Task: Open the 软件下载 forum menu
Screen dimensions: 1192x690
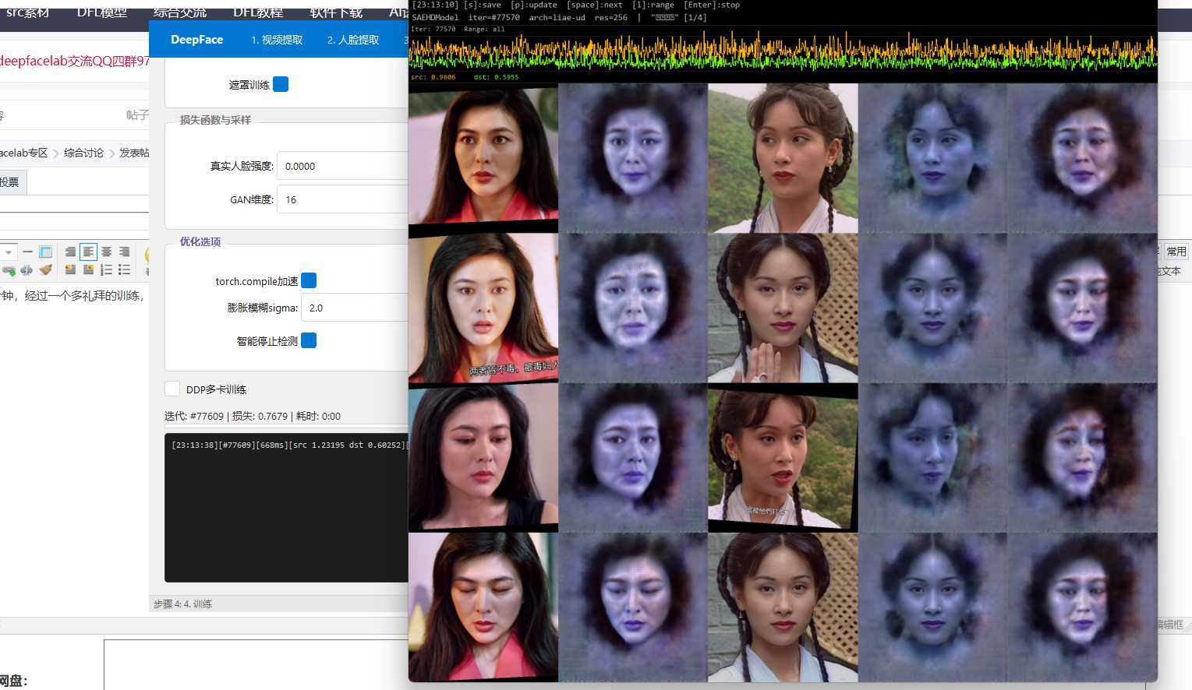Action: (336, 12)
